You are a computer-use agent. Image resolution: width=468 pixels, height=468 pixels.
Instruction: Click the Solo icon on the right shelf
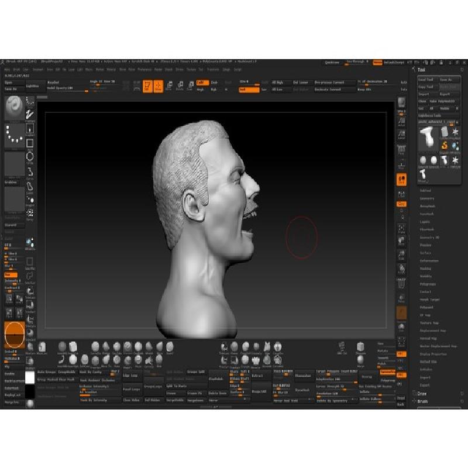[x=401, y=328]
